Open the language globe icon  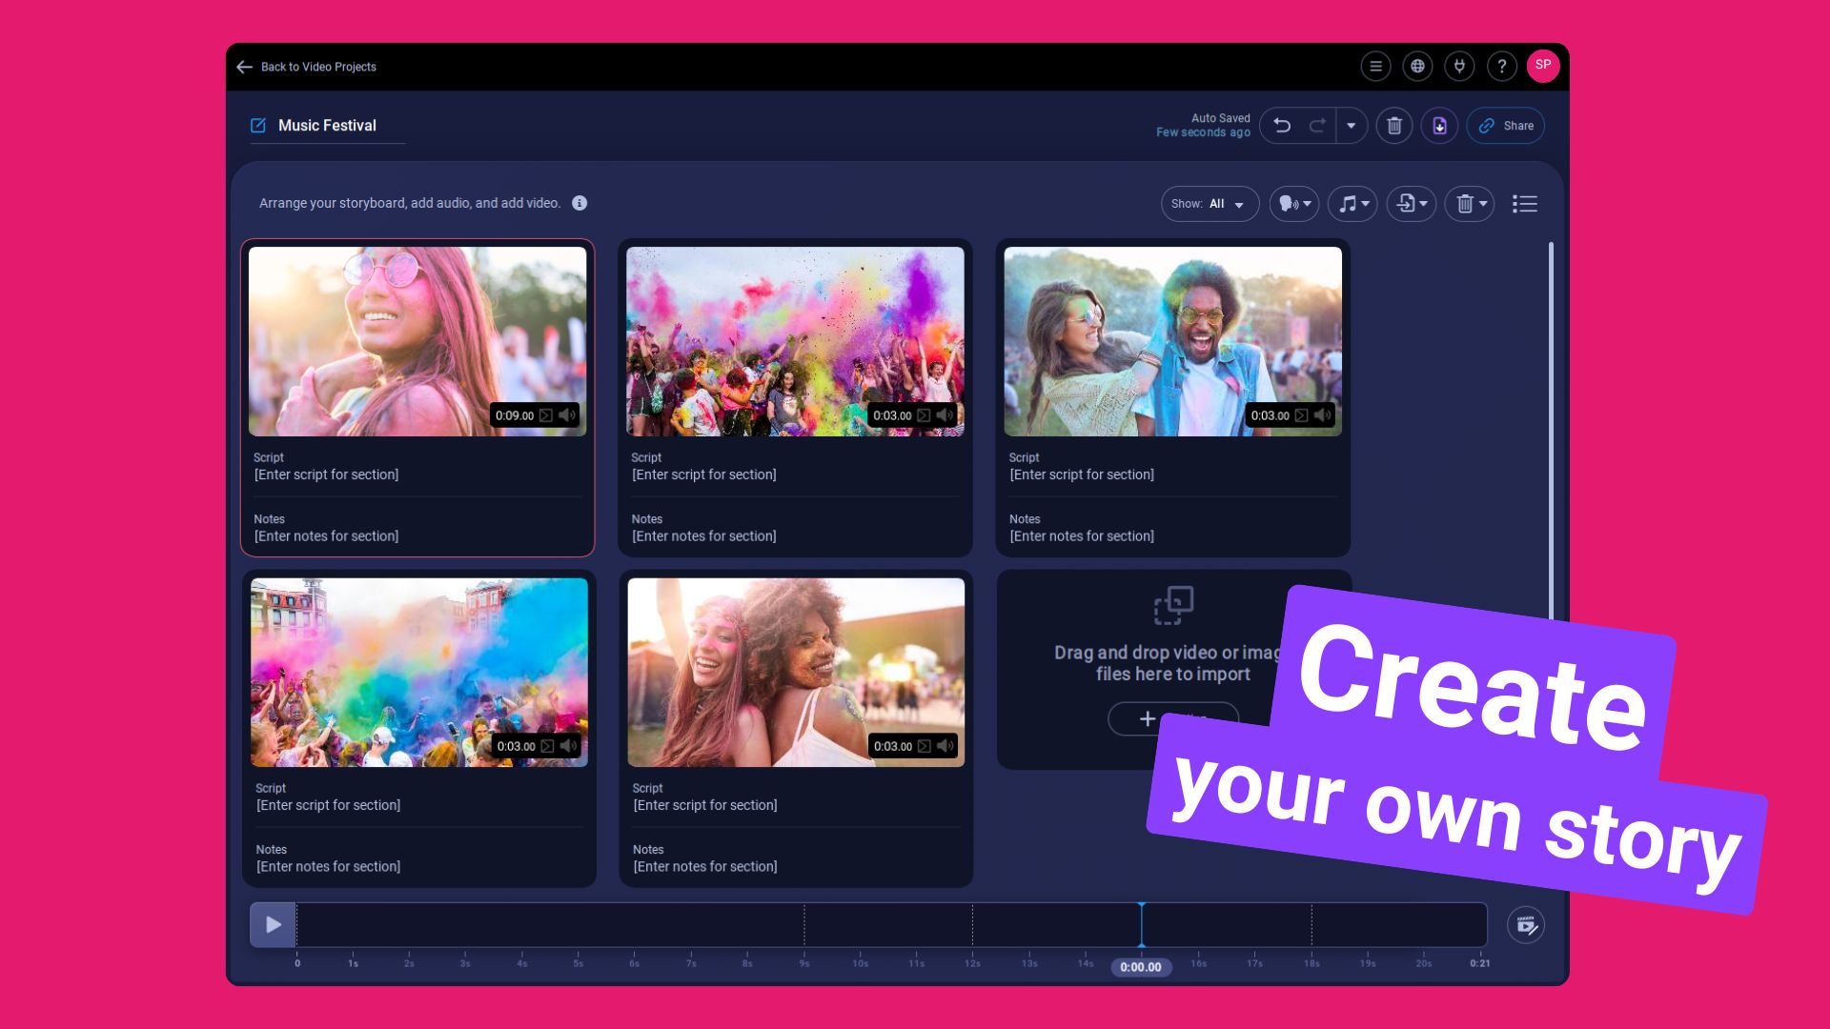pos(1417,67)
